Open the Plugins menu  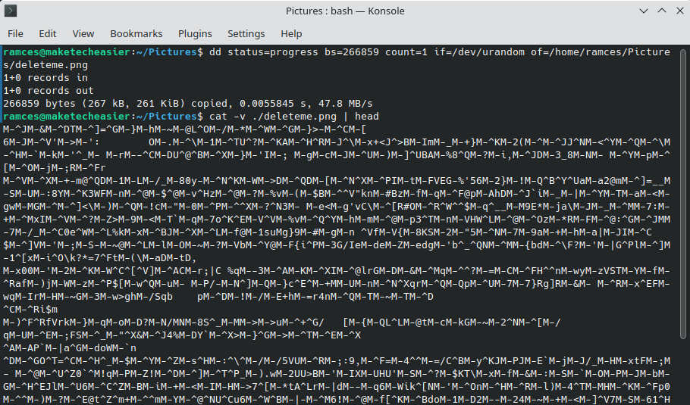pyautogui.click(x=195, y=34)
